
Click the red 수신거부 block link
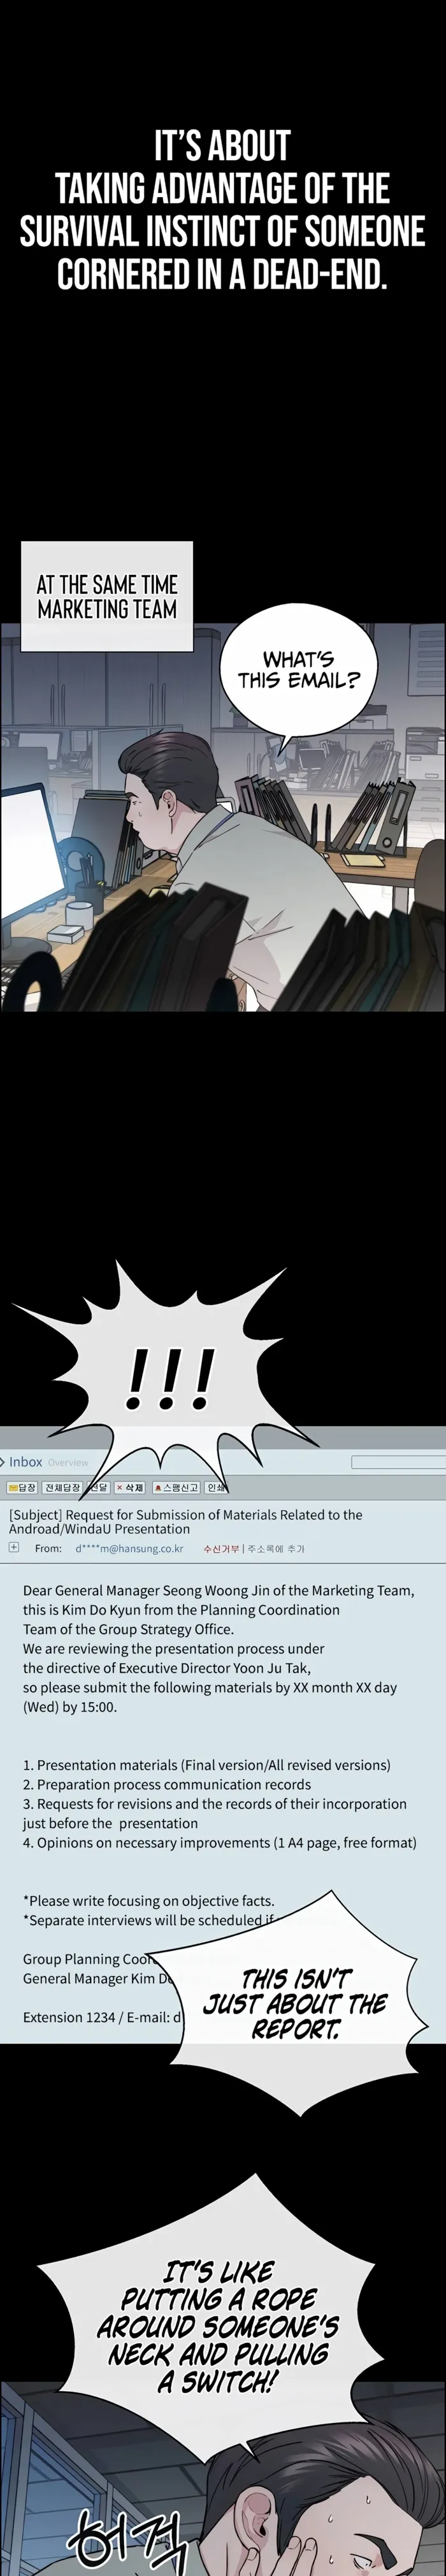point(221,1548)
